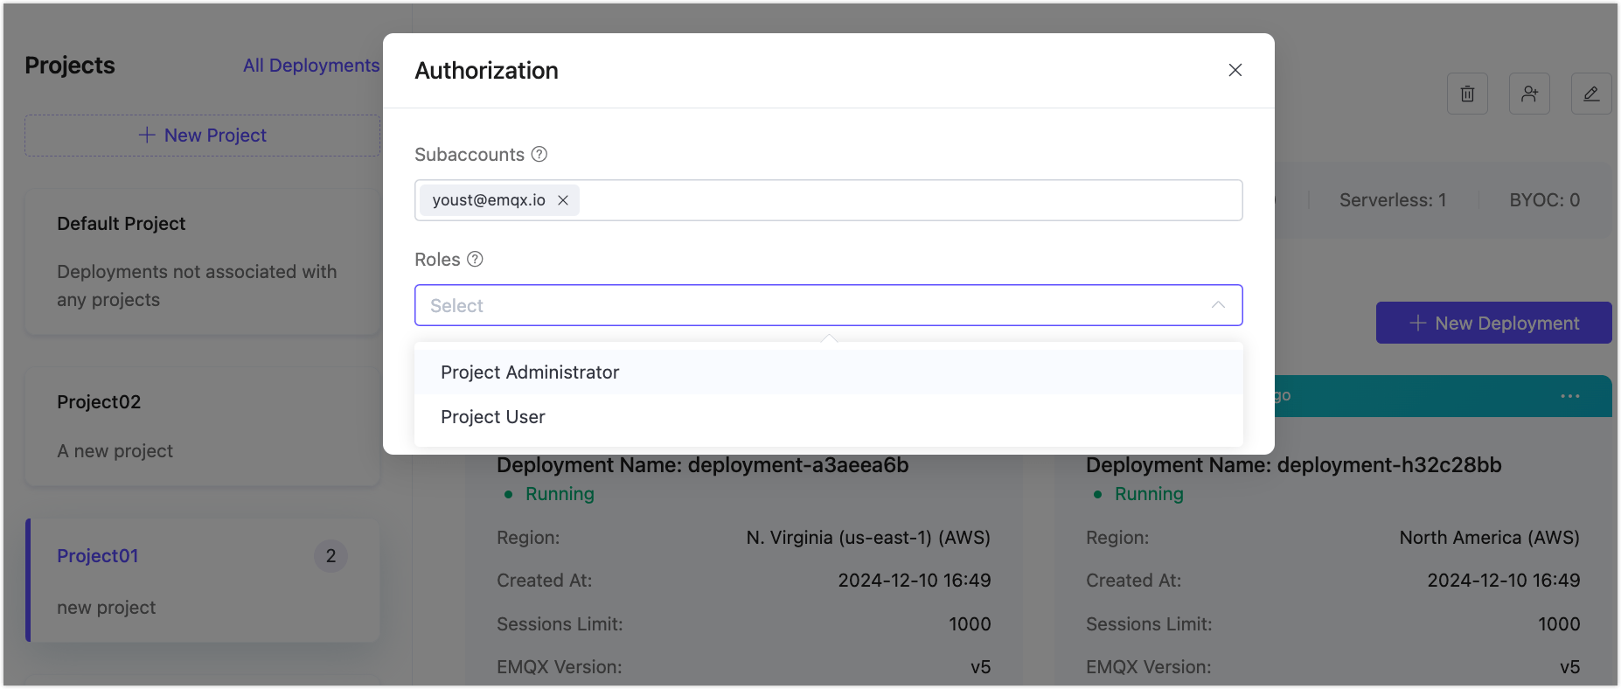Select Project Administrator role option

click(x=530, y=372)
